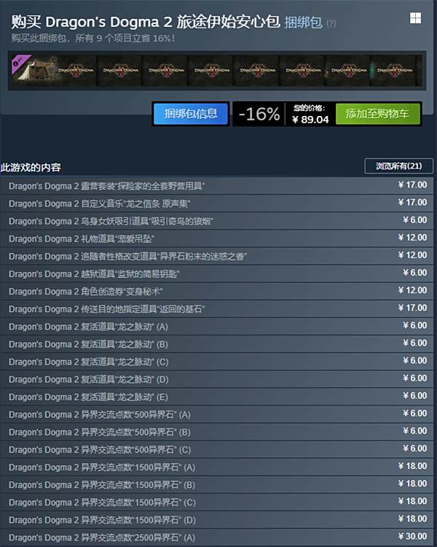
Task: Select the 越狱道具 prison key DLC row
Action: [216, 273]
